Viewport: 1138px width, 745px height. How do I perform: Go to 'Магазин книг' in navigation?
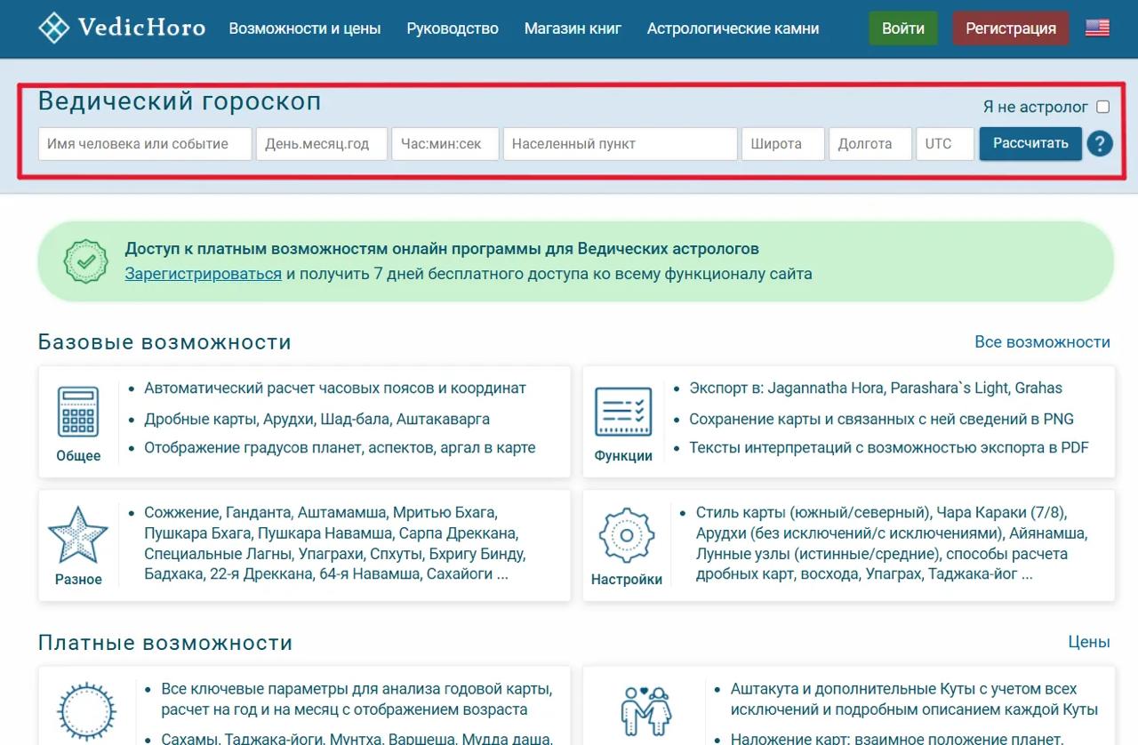coord(573,28)
